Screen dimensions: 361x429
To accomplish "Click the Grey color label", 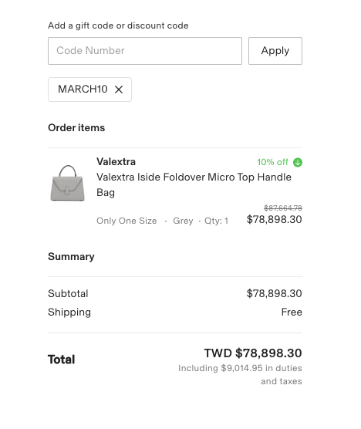I will (183, 221).
